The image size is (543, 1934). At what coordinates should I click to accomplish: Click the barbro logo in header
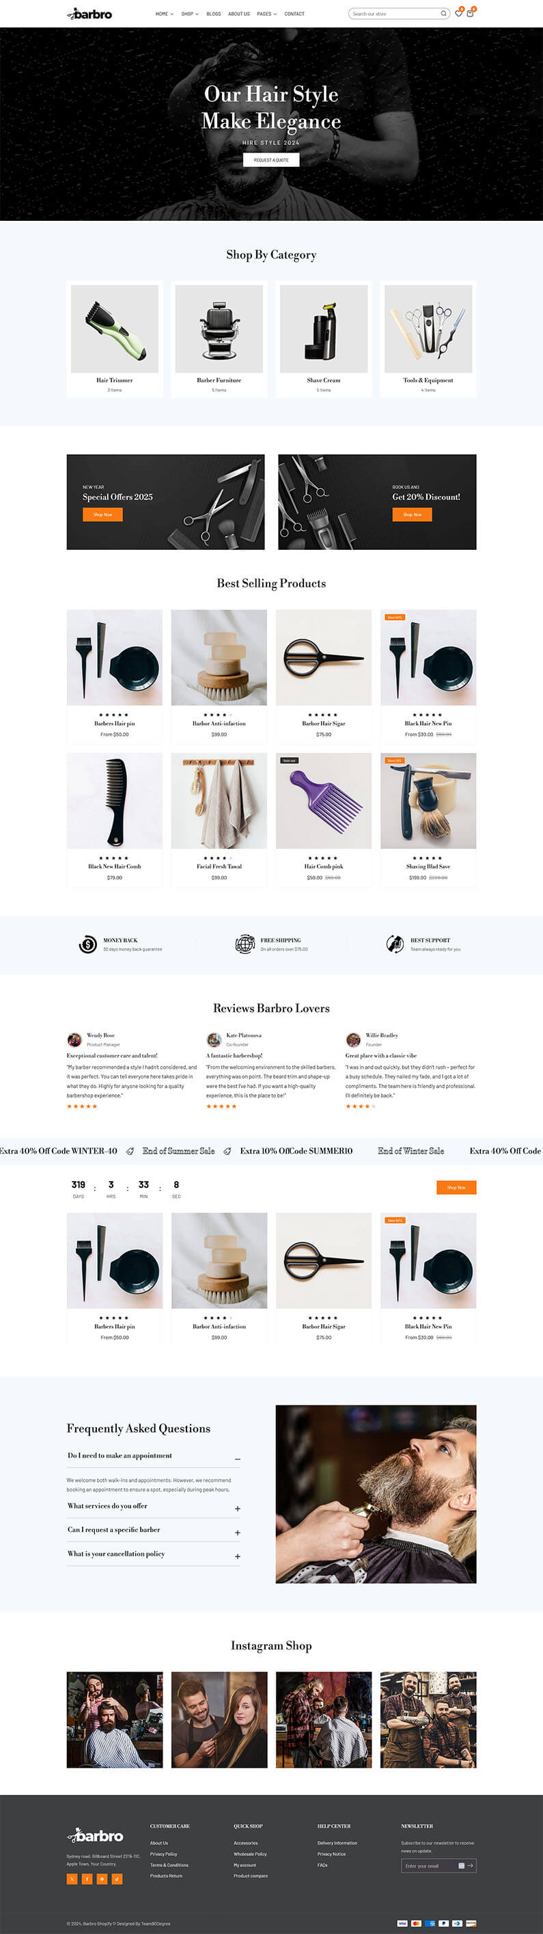click(89, 14)
